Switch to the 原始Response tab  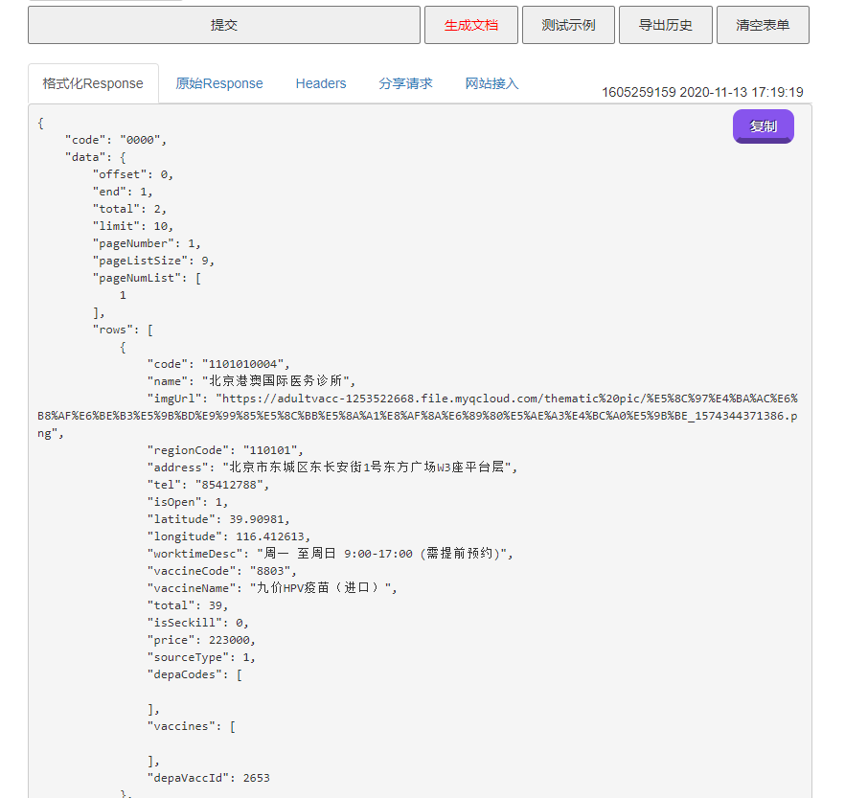(x=218, y=83)
